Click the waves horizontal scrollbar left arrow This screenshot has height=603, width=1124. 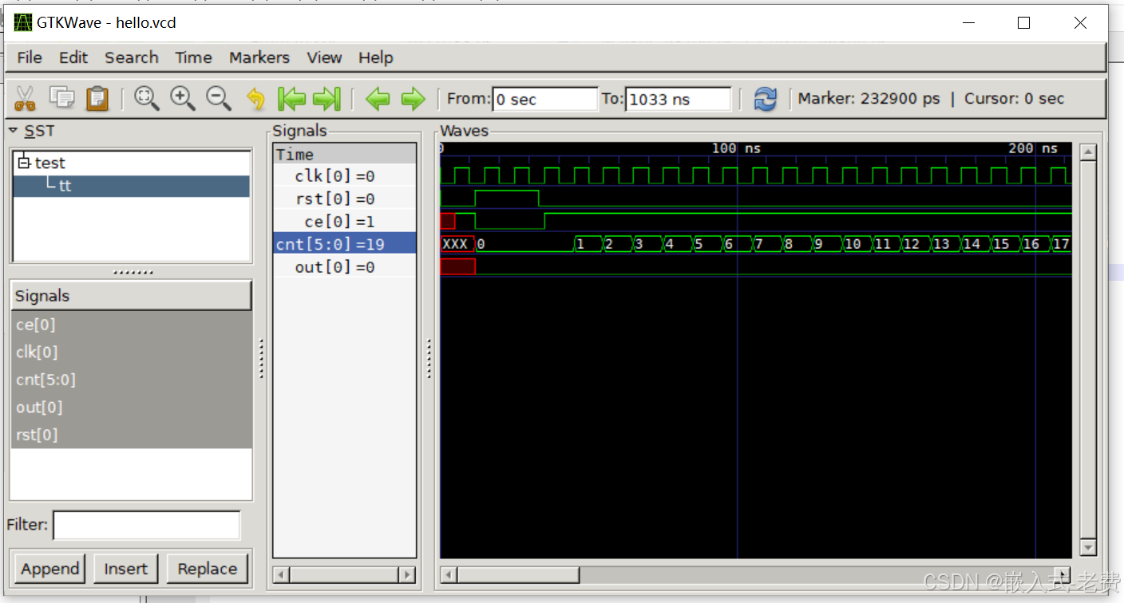click(x=449, y=575)
